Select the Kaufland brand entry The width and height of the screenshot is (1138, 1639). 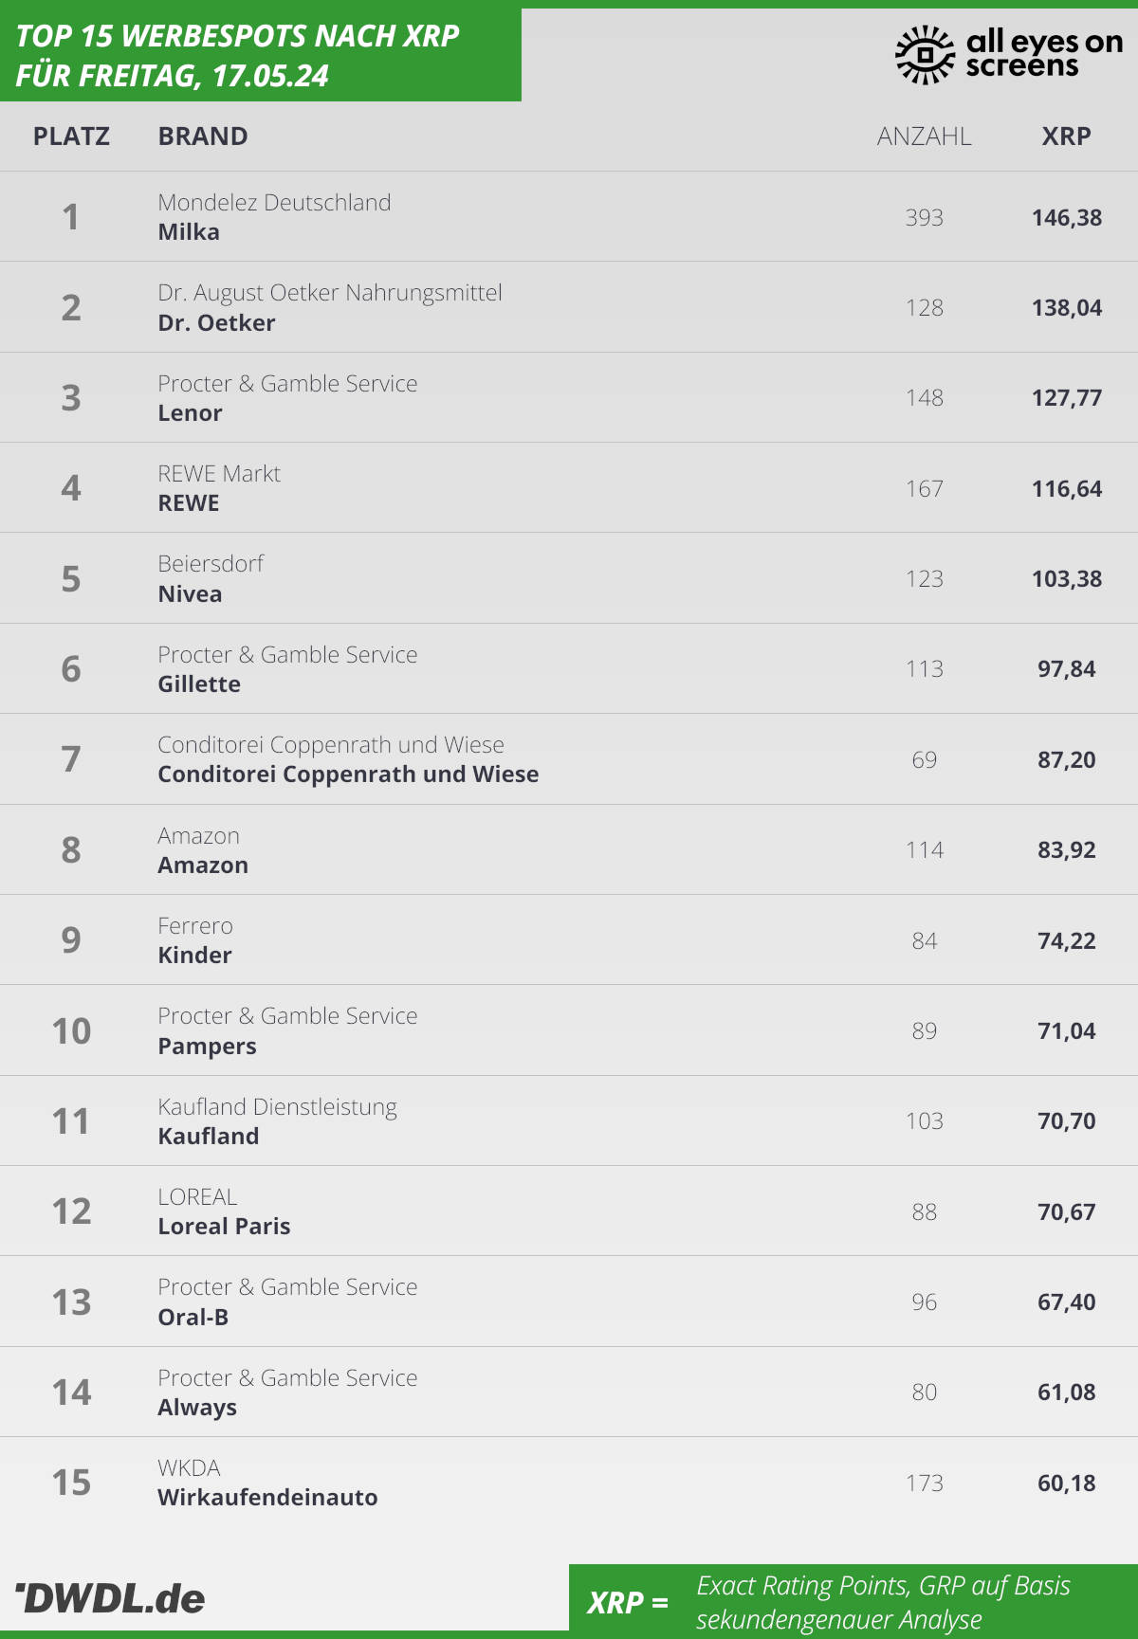209,1137
